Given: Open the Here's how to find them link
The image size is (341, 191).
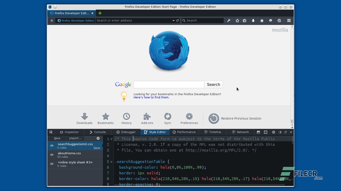Looking at the screenshot, I should 151,97.
